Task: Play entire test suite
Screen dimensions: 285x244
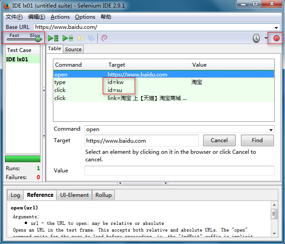Action: (53, 38)
